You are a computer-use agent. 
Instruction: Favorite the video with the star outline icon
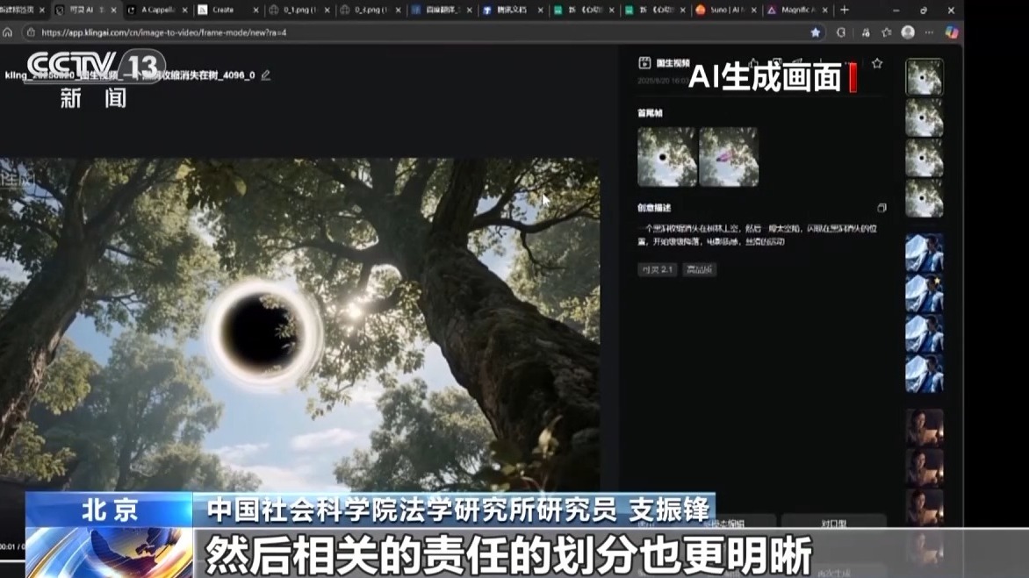[x=877, y=63]
